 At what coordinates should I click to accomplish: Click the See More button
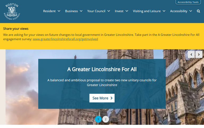click(102, 98)
